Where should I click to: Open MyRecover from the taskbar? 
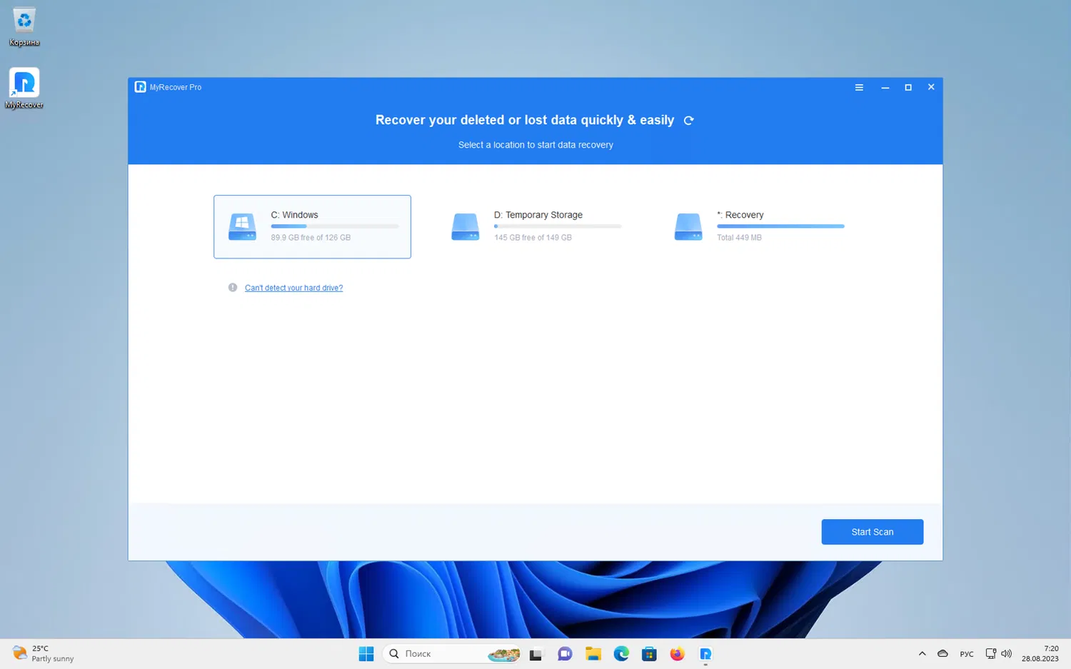[x=705, y=653]
